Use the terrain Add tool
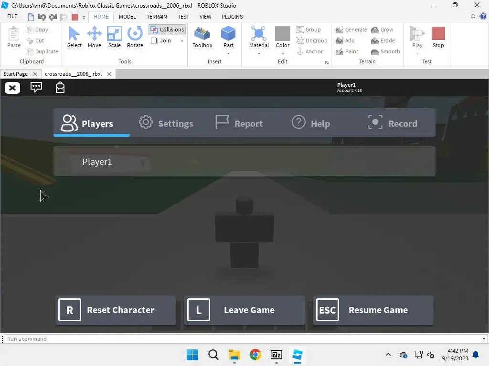Screen dimensions: 489x366 tap(345, 41)
